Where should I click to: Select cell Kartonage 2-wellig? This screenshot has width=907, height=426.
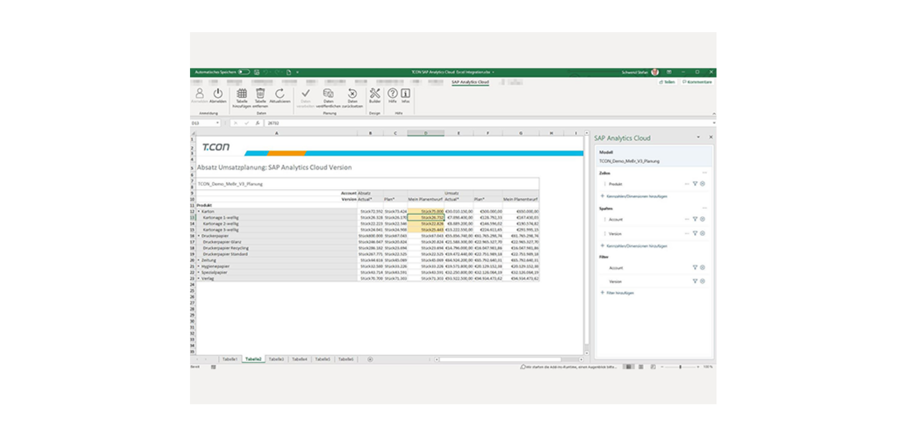pyautogui.click(x=277, y=224)
